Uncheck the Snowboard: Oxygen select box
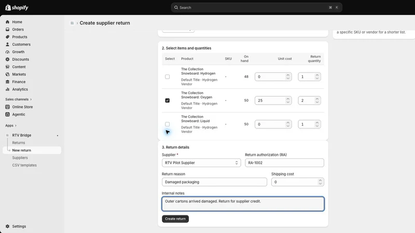 tap(167, 100)
